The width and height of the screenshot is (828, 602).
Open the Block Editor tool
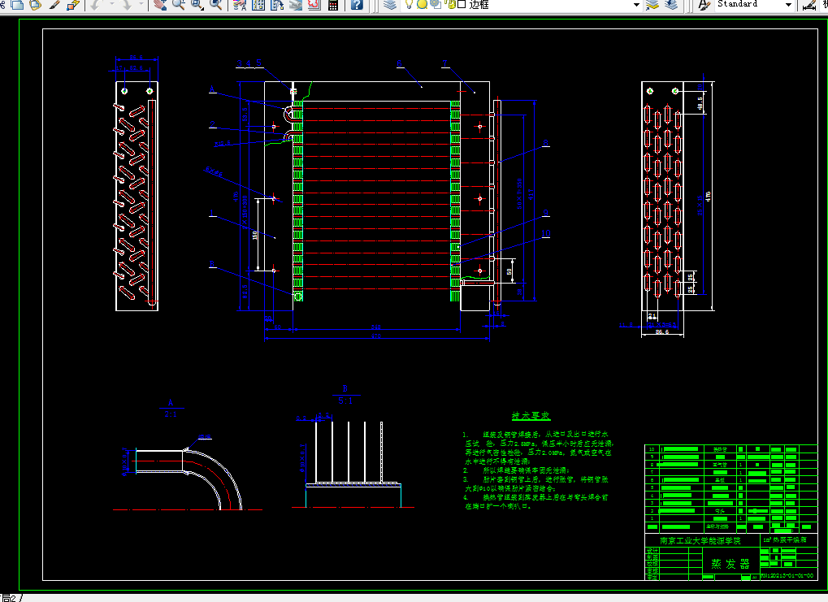point(73,5)
